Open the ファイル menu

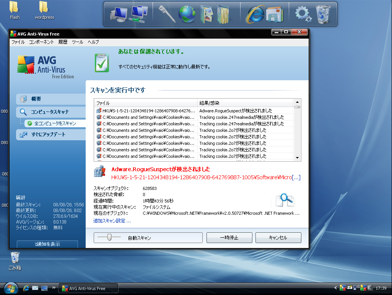click(18, 42)
